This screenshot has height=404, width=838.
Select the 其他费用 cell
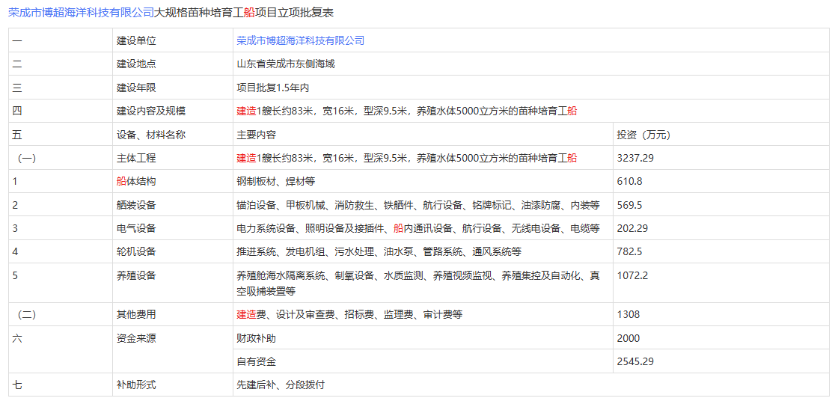click(173, 315)
